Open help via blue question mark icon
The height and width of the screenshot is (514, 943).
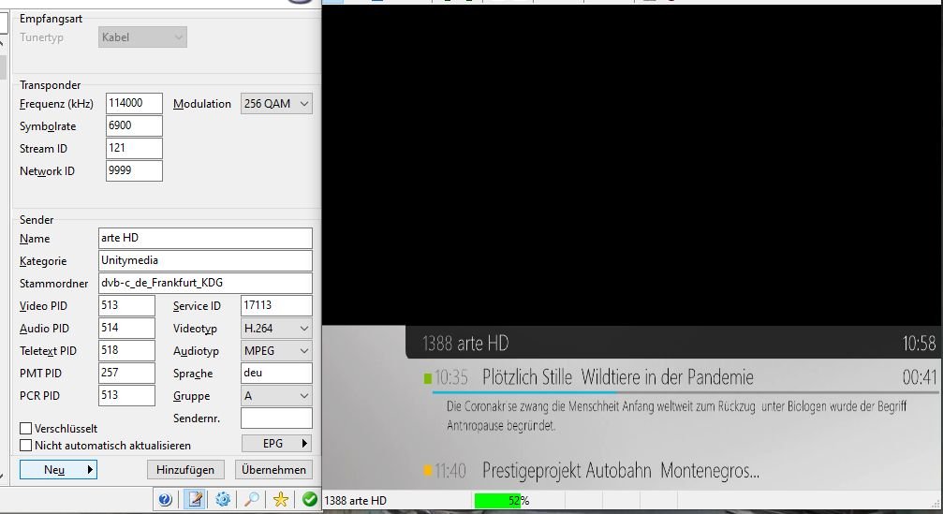166,499
